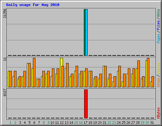Click day label 10 on the axis
Image resolution: width=162 pixels, height=126 pixels.
pyautogui.click(x=52, y=123)
